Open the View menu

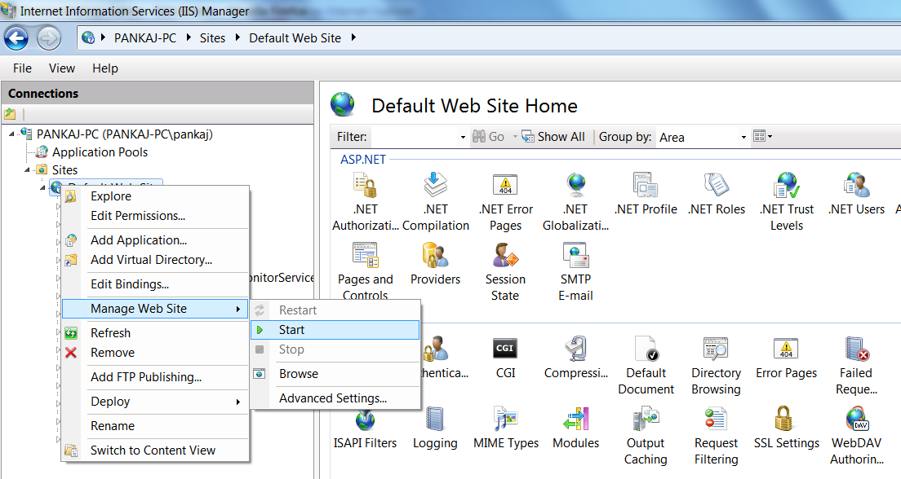61,68
